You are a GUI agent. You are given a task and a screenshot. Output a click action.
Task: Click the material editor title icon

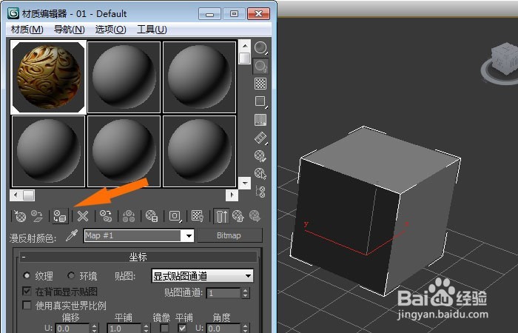pos(14,13)
